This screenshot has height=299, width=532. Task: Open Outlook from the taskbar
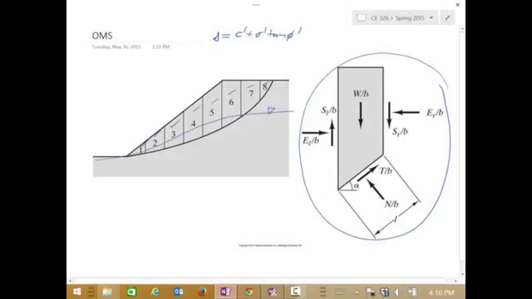coord(179,292)
